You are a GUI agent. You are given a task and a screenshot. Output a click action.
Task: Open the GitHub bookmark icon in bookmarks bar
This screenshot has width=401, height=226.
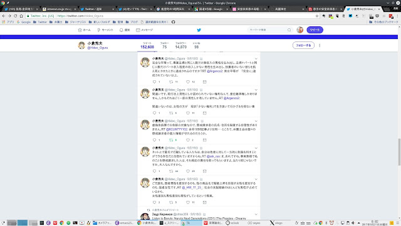point(174,22)
